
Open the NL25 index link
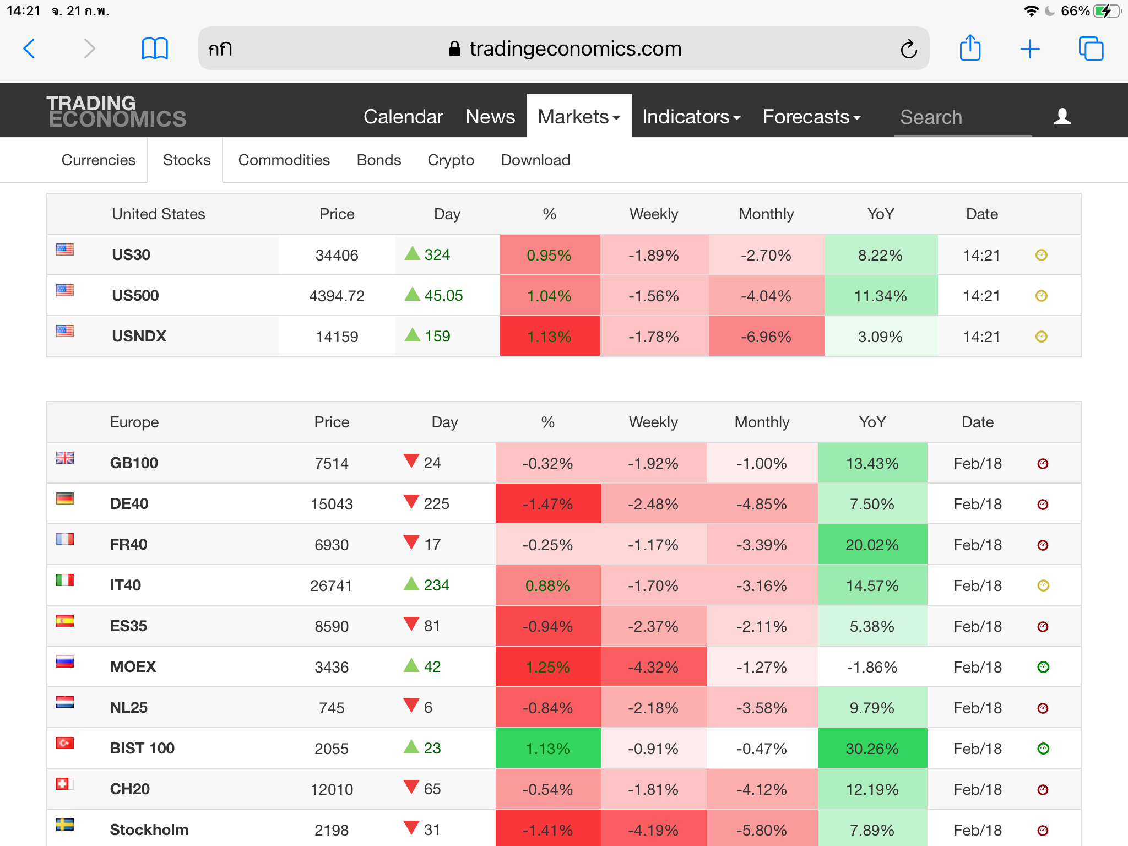point(128,707)
